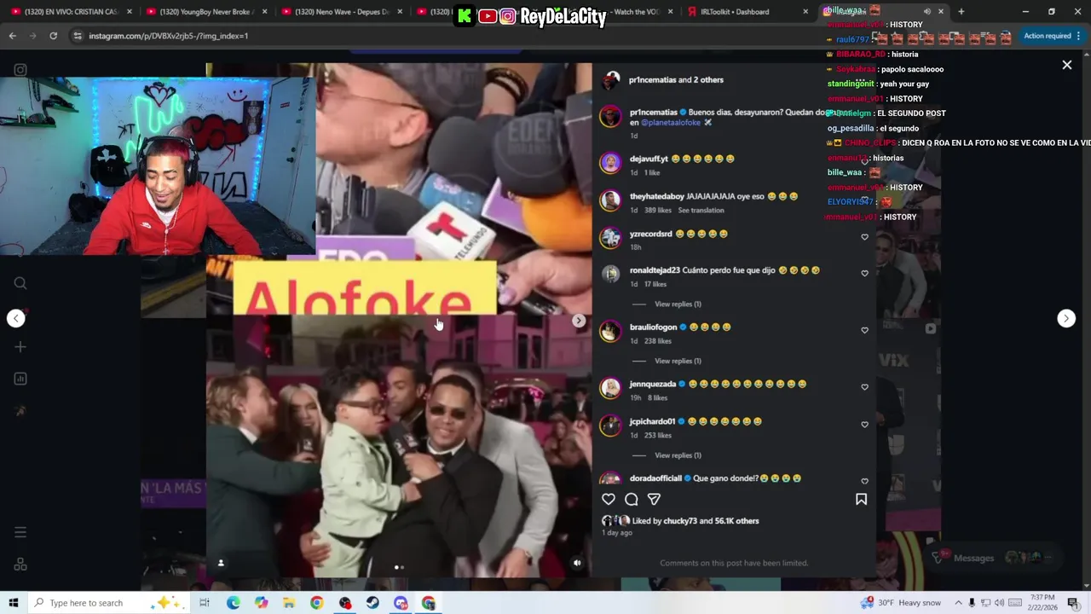1091x614 pixels.
Task: Like doradaofficiall's comment
Action: 864,482
